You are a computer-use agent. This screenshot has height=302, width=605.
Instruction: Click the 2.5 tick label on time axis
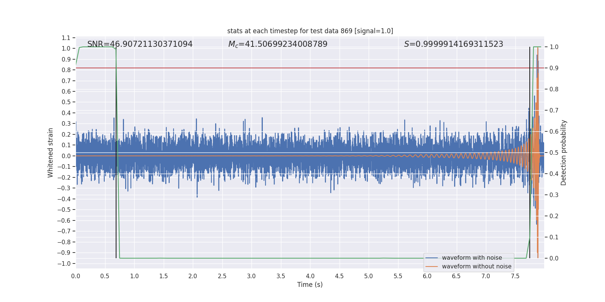[222, 276]
